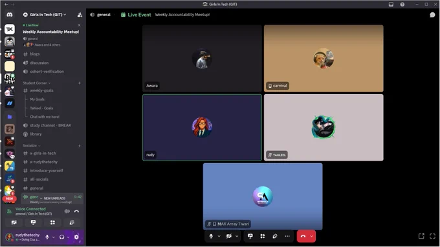Click the Create Event icon beside the server name
This screenshot has width=440, height=247.
click(80, 15)
